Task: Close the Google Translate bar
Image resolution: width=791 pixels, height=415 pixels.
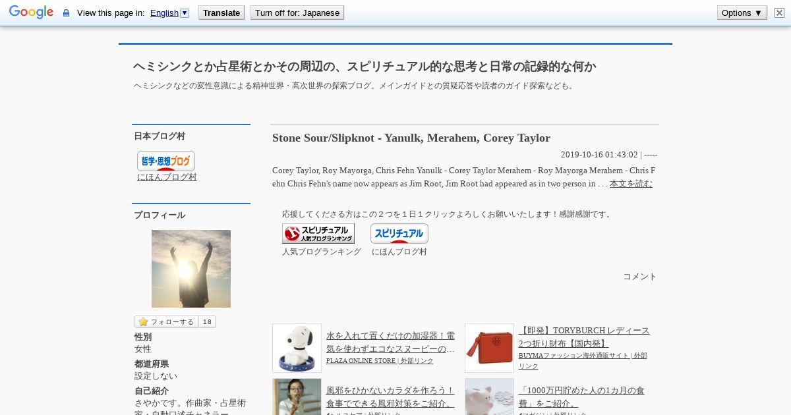Action: coord(778,13)
